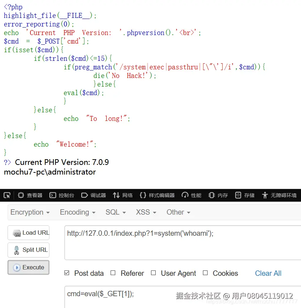Screen dimensions: 301x308
Task: Click the play icon on Execute
Action: [x=17, y=268]
